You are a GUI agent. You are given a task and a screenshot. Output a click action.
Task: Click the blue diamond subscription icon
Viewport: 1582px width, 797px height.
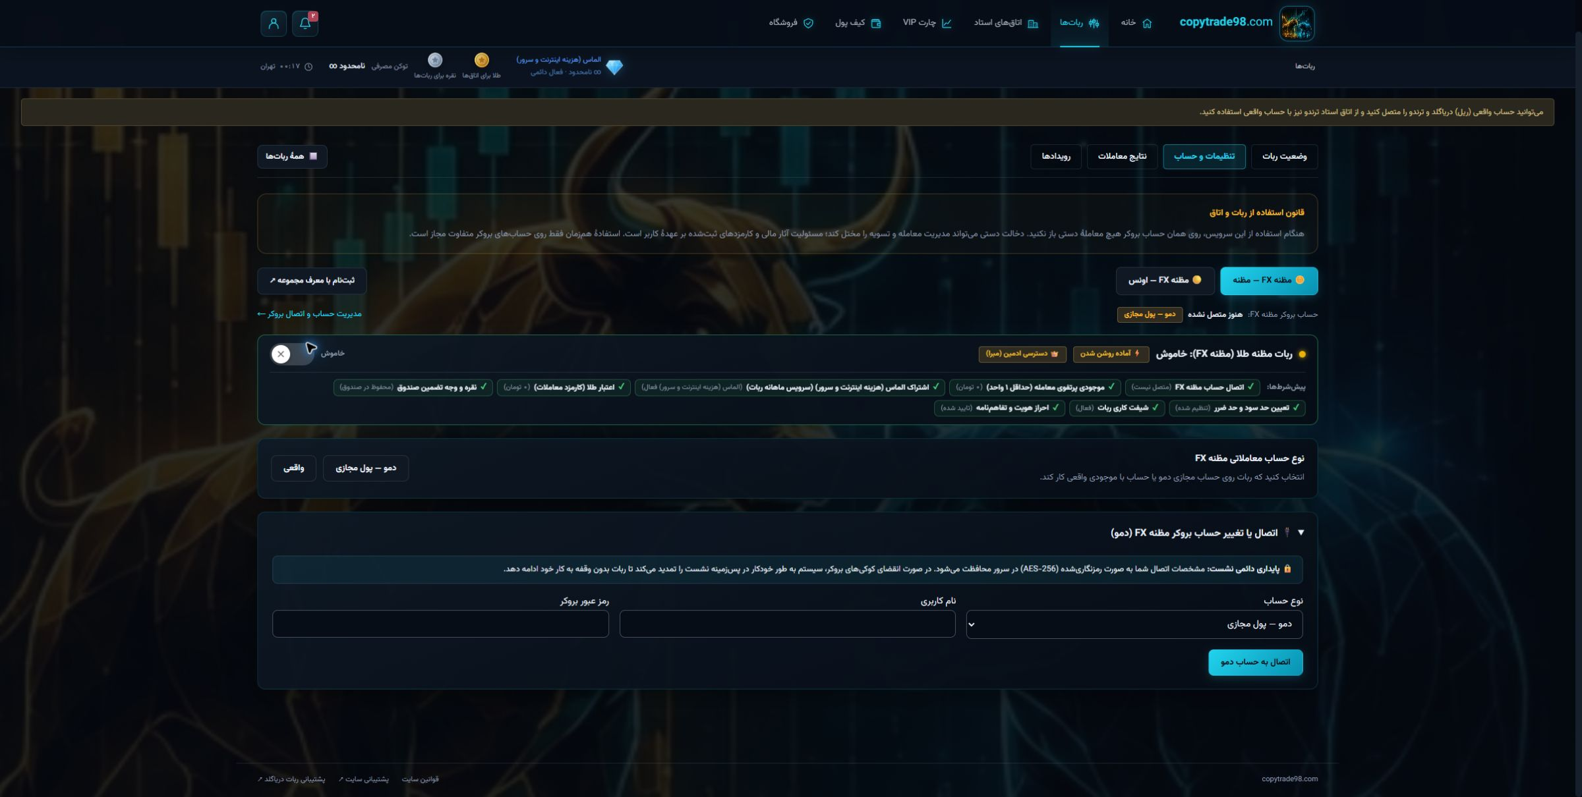(614, 67)
